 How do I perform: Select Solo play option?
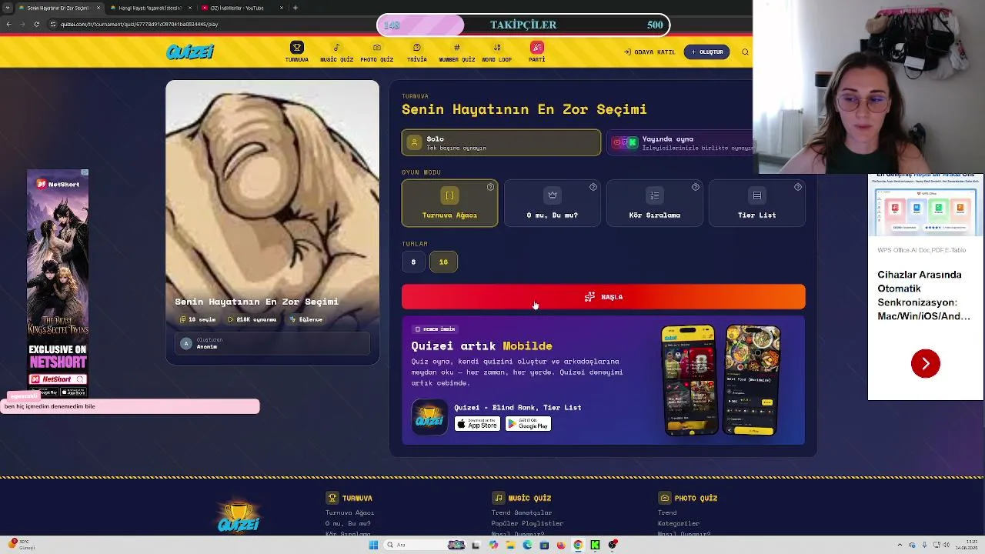(501, 143)
